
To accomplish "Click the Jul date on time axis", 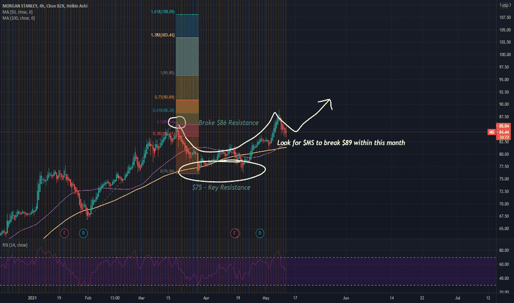I will [x=458, y=298].
